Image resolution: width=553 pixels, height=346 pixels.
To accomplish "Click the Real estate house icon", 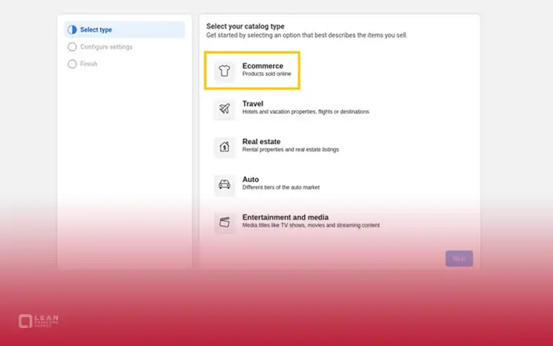I will [x=224, y=146].
